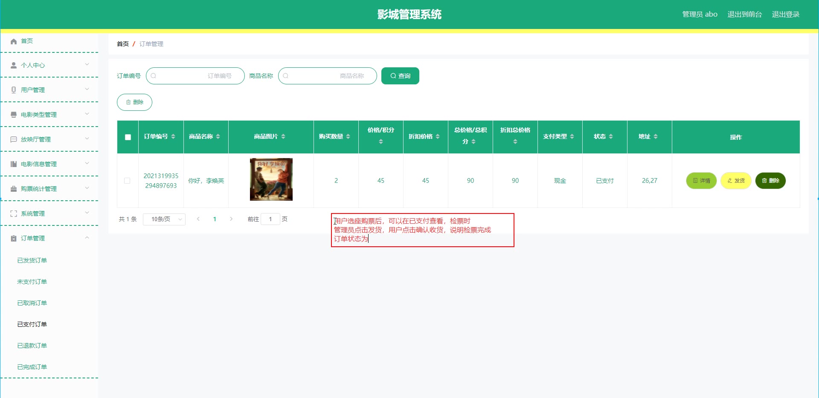Open 已取消订单 submenu item
Image resolution: width=819 pixels, height=398 pixels.
[x=32, y=303]
